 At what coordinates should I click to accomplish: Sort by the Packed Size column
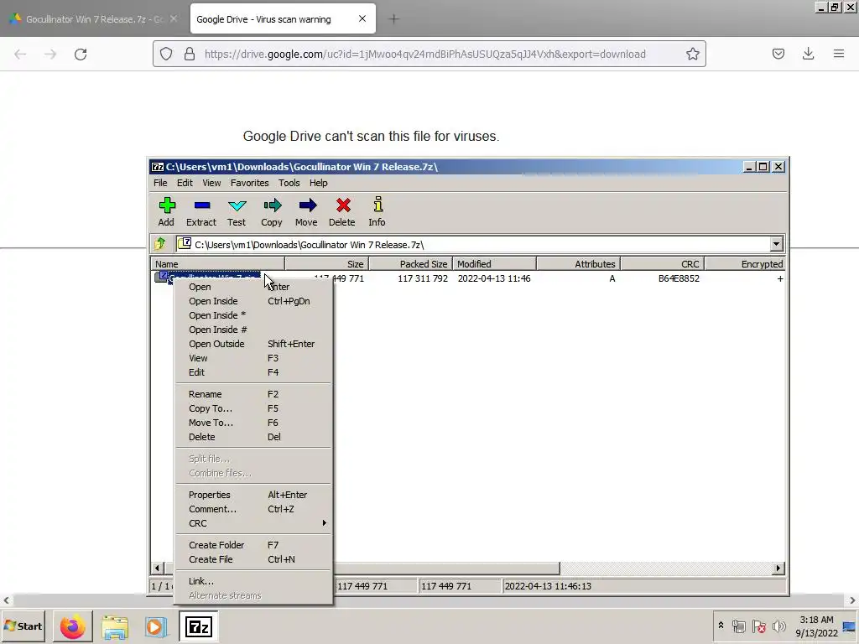pyautogui.click(x=409, y=264)
